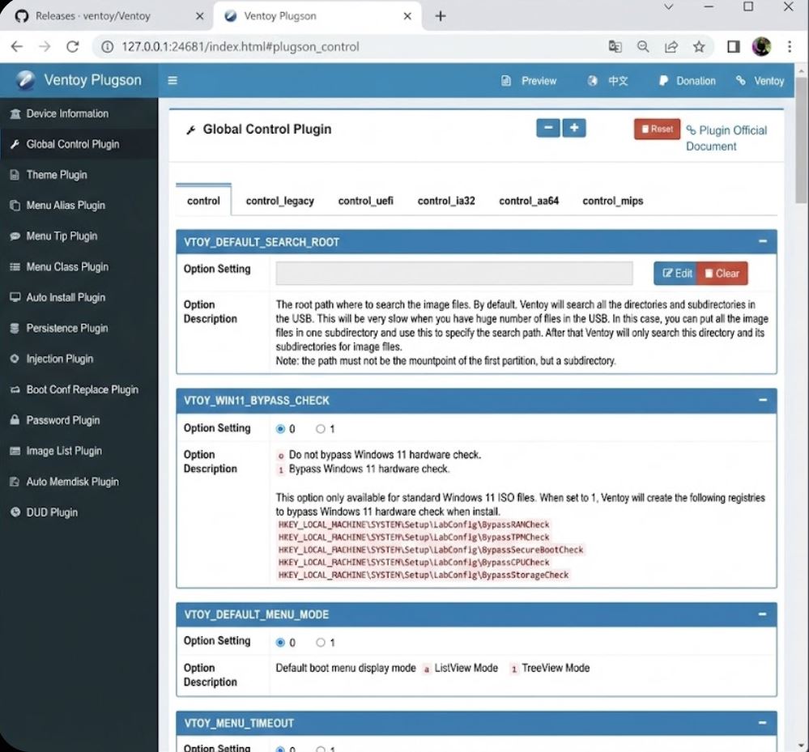The height and width of the screenshot is (752, 809).
Task: Click the translate page icon in address bar
Action: 615,46
